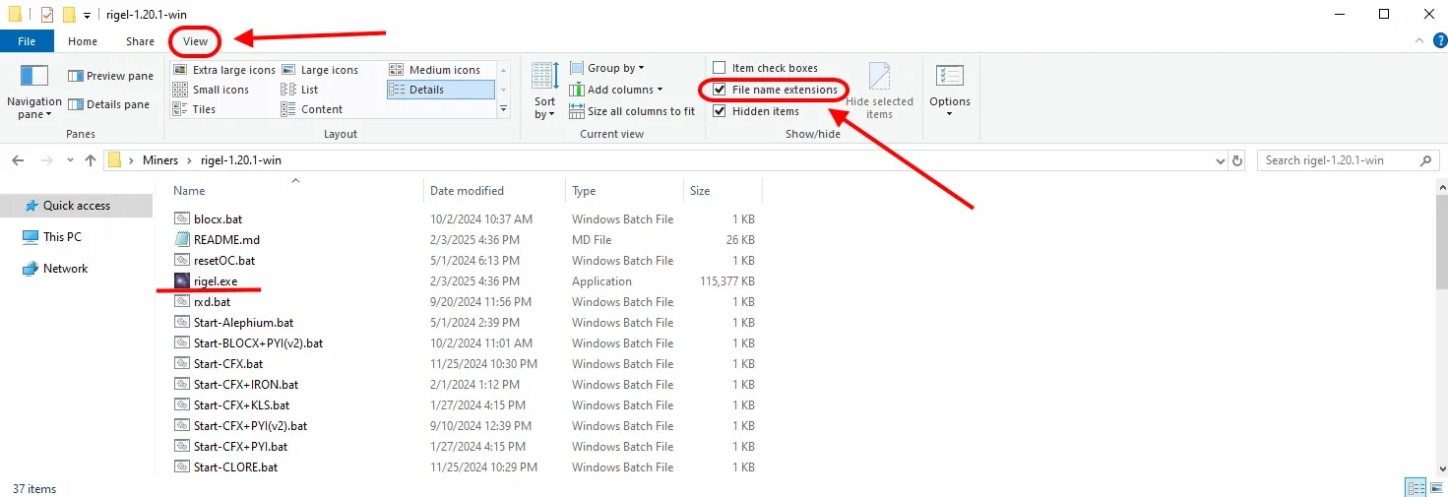Click Miners in the breadcrumb path

point(160,160)
